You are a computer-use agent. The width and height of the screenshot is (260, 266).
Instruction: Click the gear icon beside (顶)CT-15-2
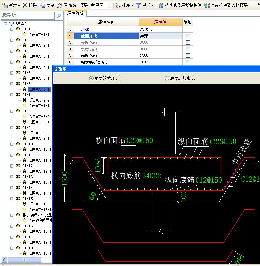click(x=24, y=204)
